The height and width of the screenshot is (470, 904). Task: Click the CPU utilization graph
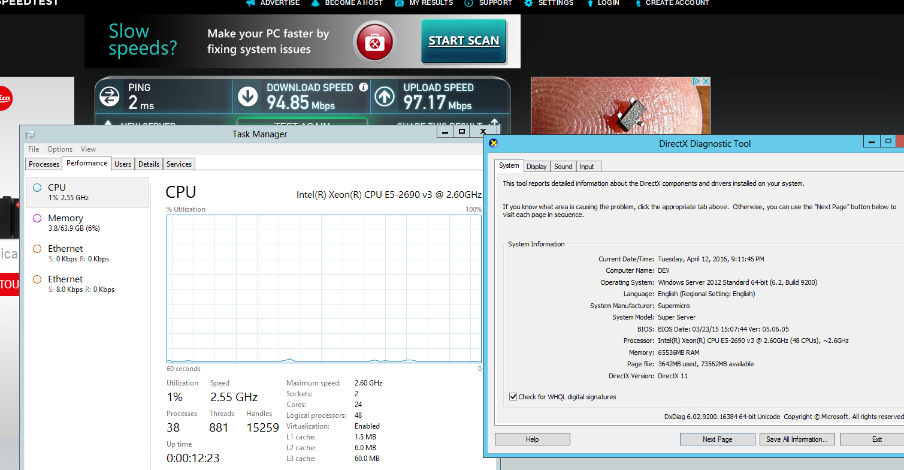coord(324,288)
